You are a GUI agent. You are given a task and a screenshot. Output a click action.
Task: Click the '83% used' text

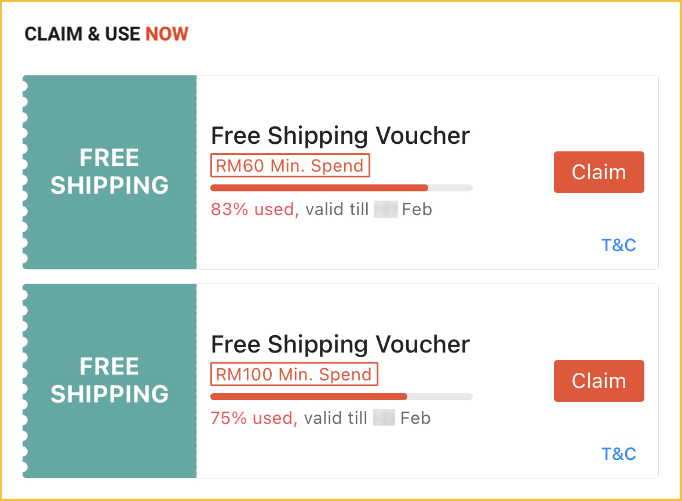254,209
